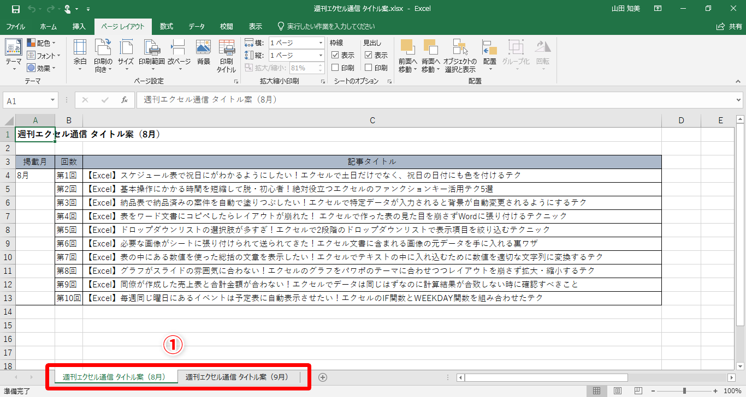The height and width of the screenshot is (397, 746).
Task: Select the 記事タイトル header cell
Action: 372,161
